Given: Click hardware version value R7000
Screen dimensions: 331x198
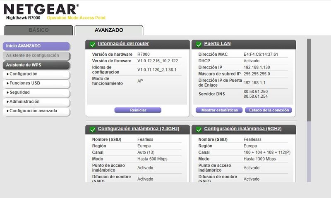Looking at the screenshot, I should click(x=144, y=54).
